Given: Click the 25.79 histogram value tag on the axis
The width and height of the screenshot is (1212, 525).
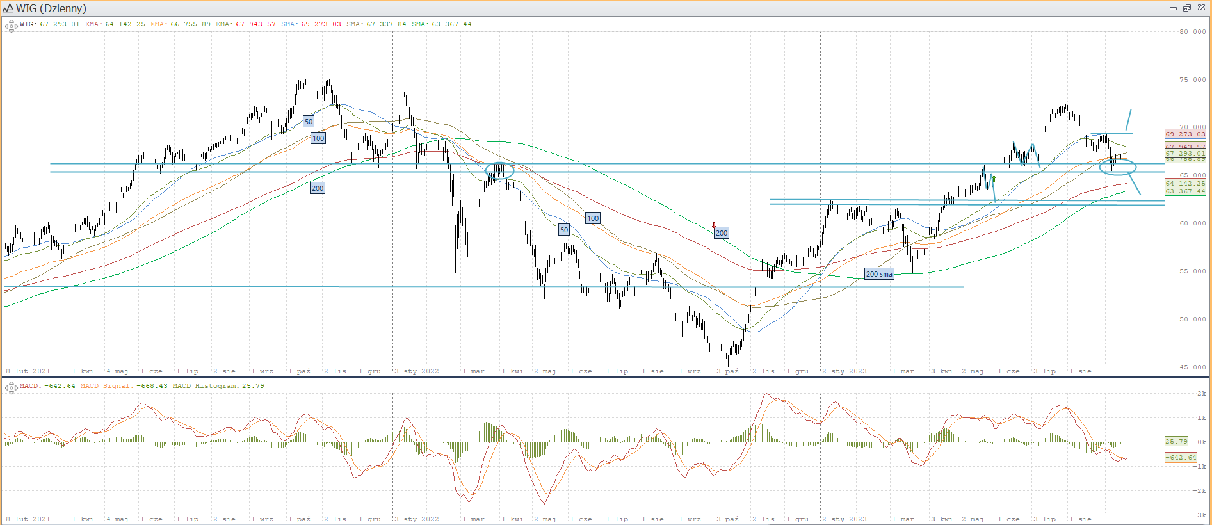Looking at the screenshot, I should 1176,442.
